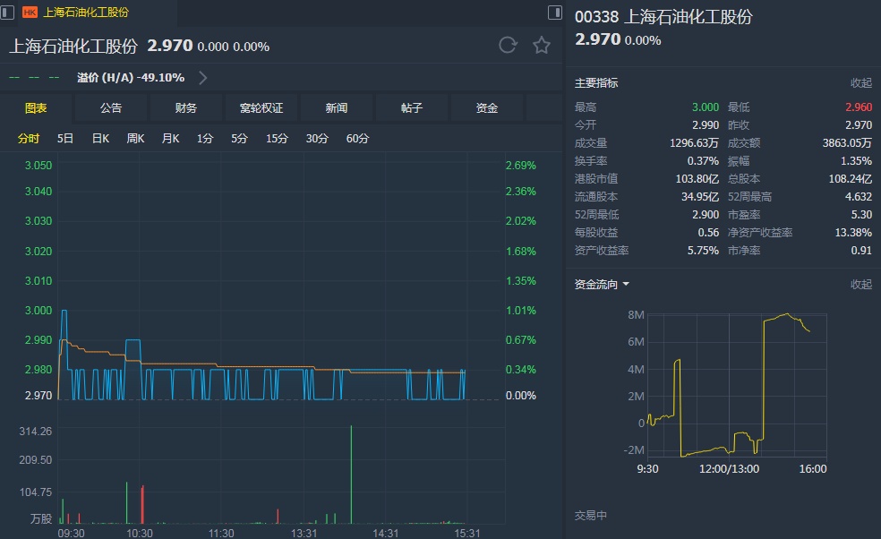Click the 资产收益率 value 5.75%

point(703,251)
